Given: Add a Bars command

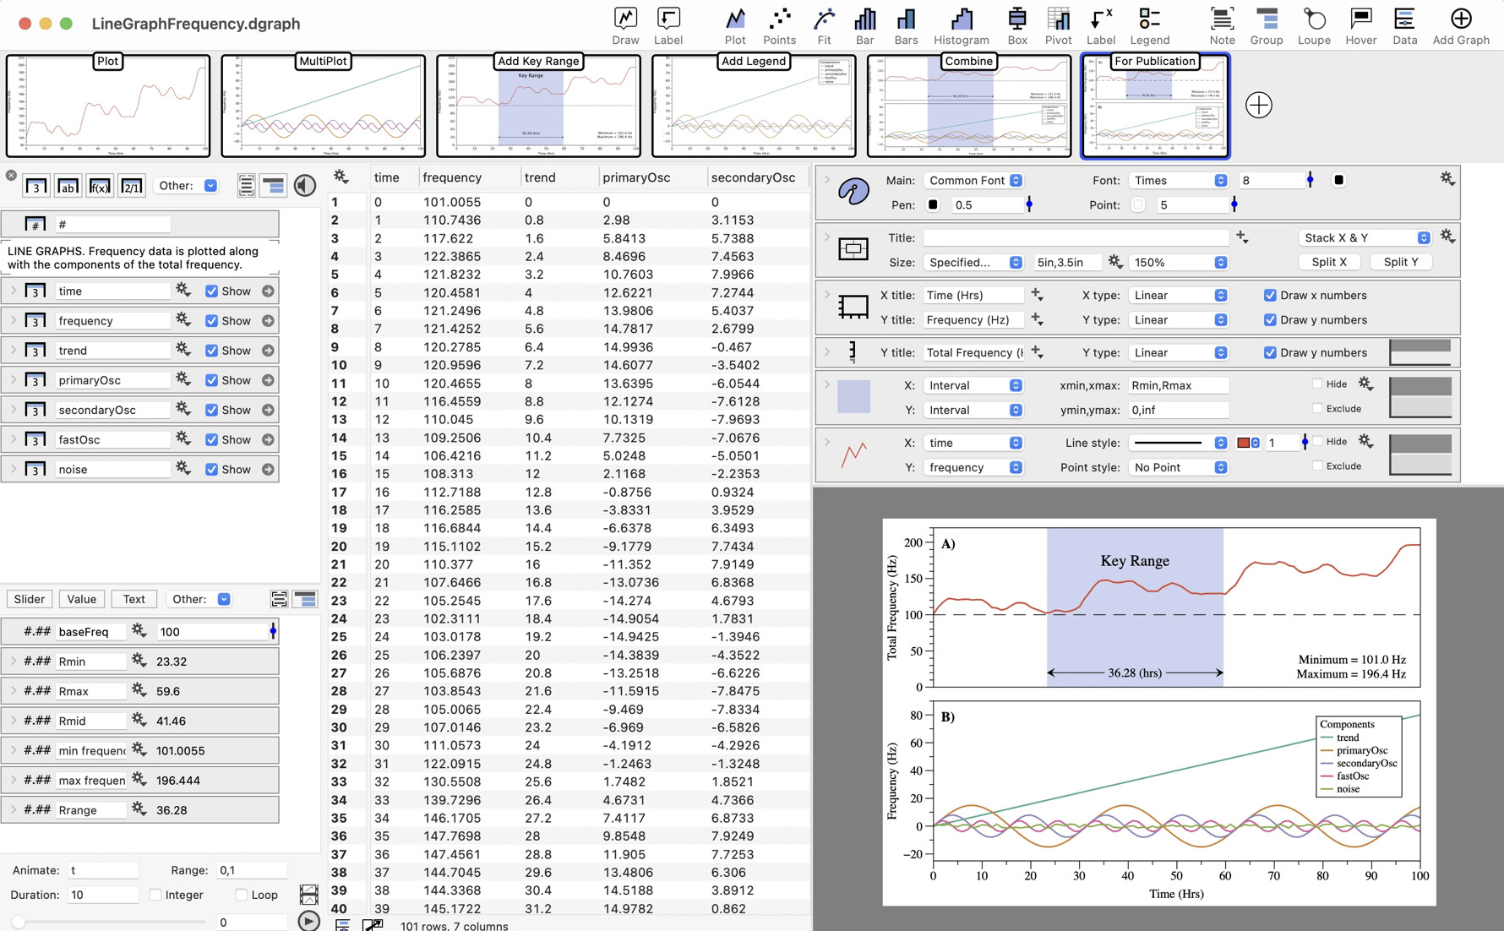Looking at the screenshot, I should (906, 25).
